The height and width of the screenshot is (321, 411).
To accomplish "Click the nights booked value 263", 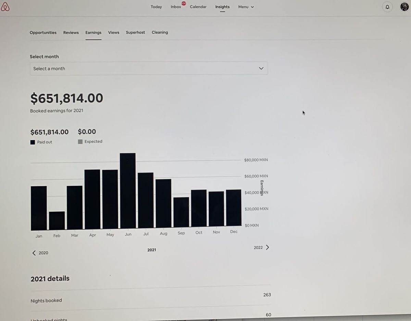I will coord(267,295).
